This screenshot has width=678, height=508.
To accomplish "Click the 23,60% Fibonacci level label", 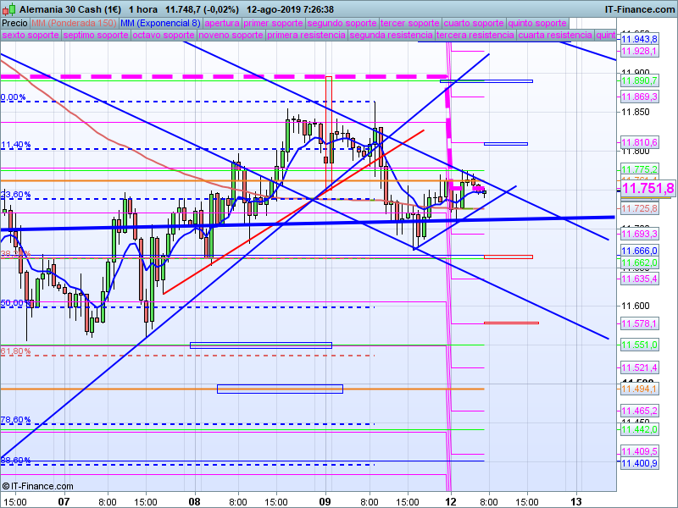I will point(15,195).
